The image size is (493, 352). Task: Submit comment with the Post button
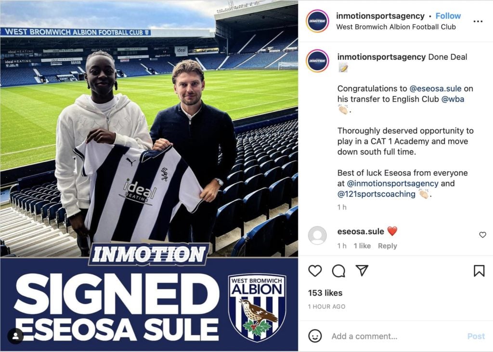pyautogui.click(x=476, y=336)
